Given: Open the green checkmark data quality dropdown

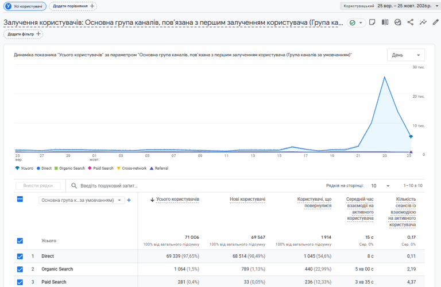Looking at the screenshot, I should pos(356,22).
